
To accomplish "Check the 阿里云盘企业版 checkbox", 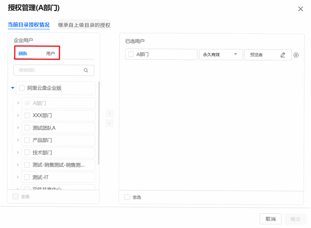I will pyautogui.click(x=22, y=88).
